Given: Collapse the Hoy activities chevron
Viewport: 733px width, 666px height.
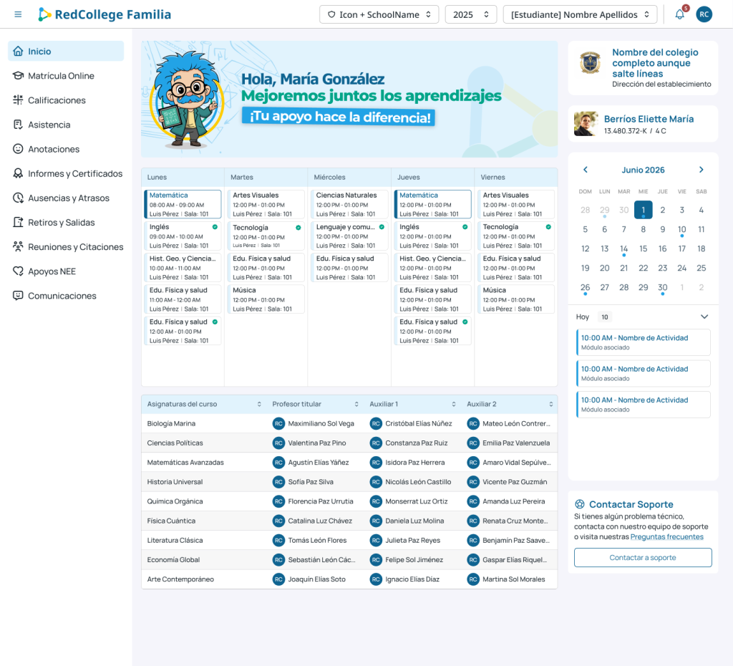Looking at the screenshot, I should click(x=704, y=317).
